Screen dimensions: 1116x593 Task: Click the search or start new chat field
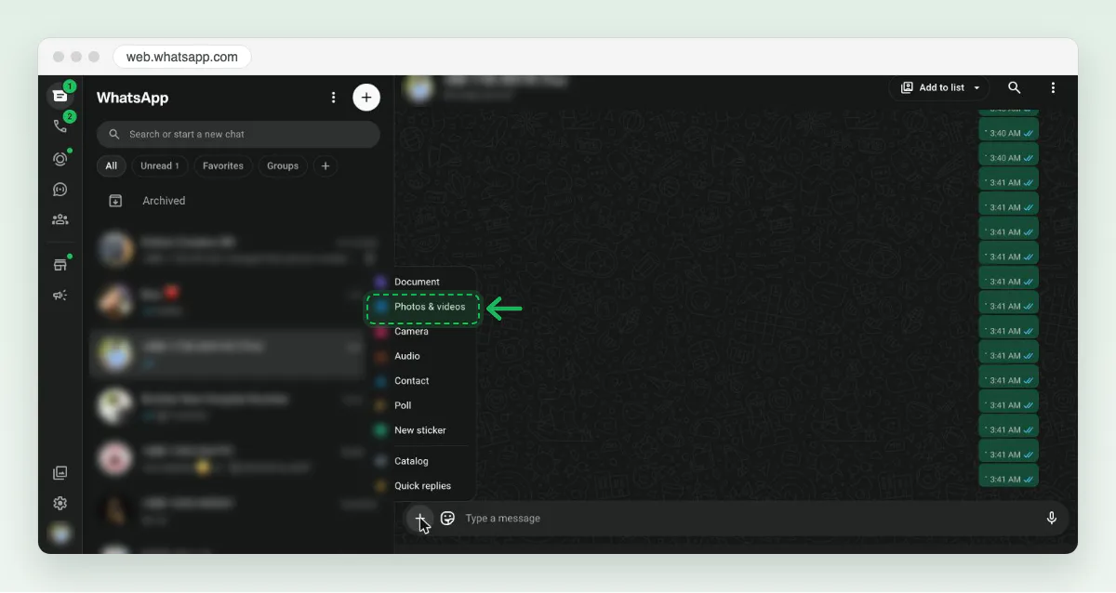pos(238,134)
